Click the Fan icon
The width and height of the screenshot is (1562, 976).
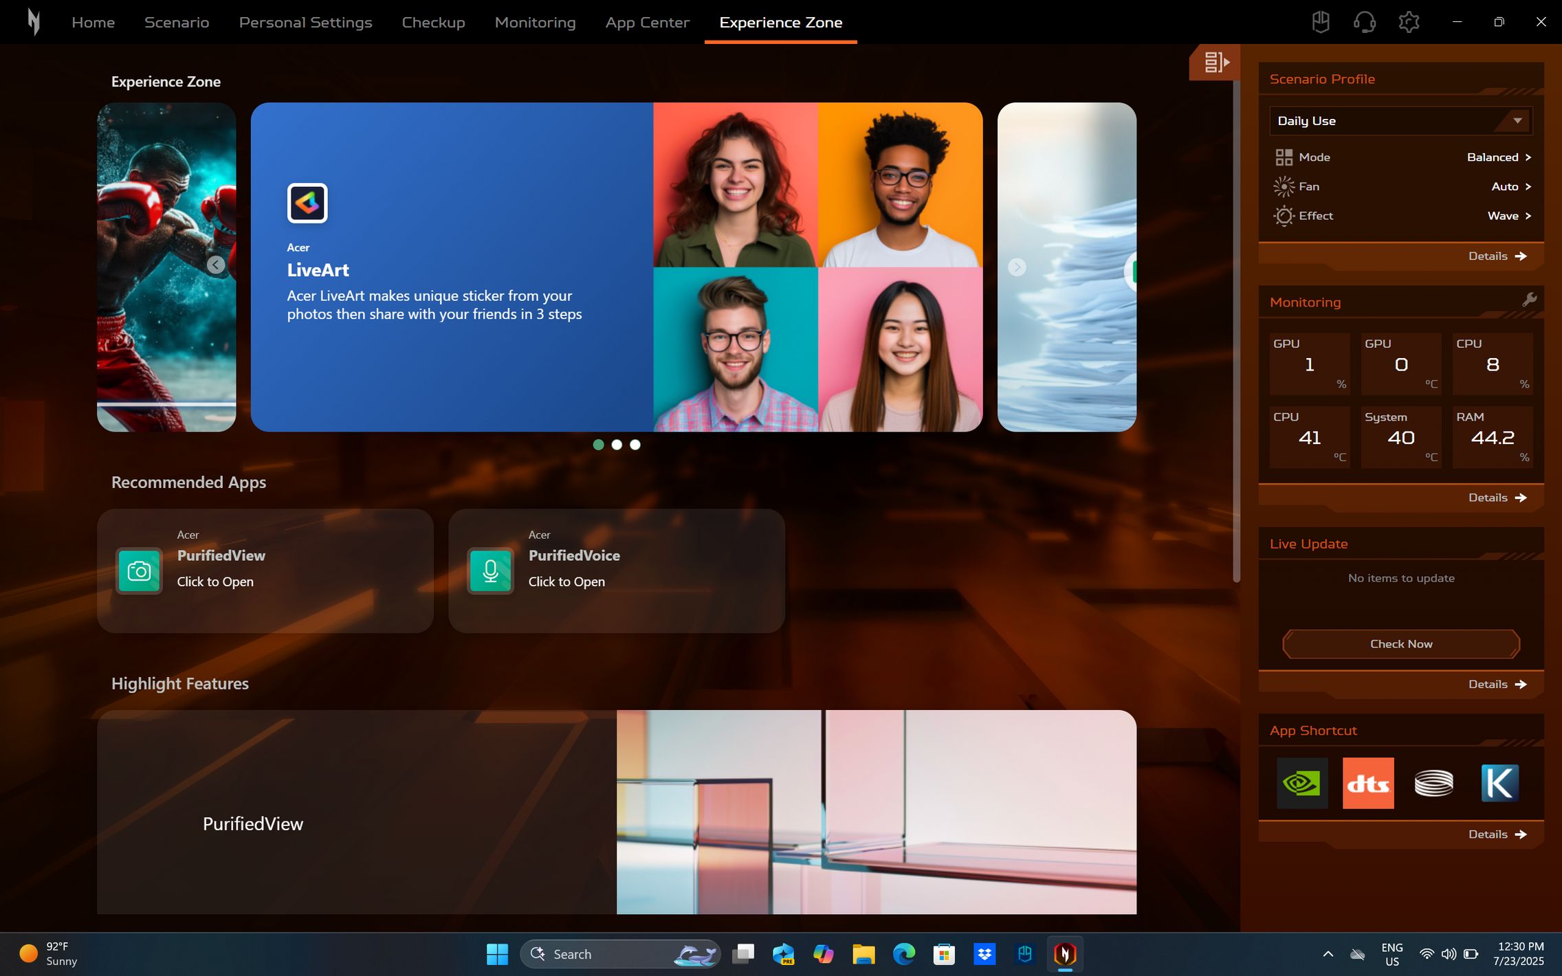(x=1284, y=186)
